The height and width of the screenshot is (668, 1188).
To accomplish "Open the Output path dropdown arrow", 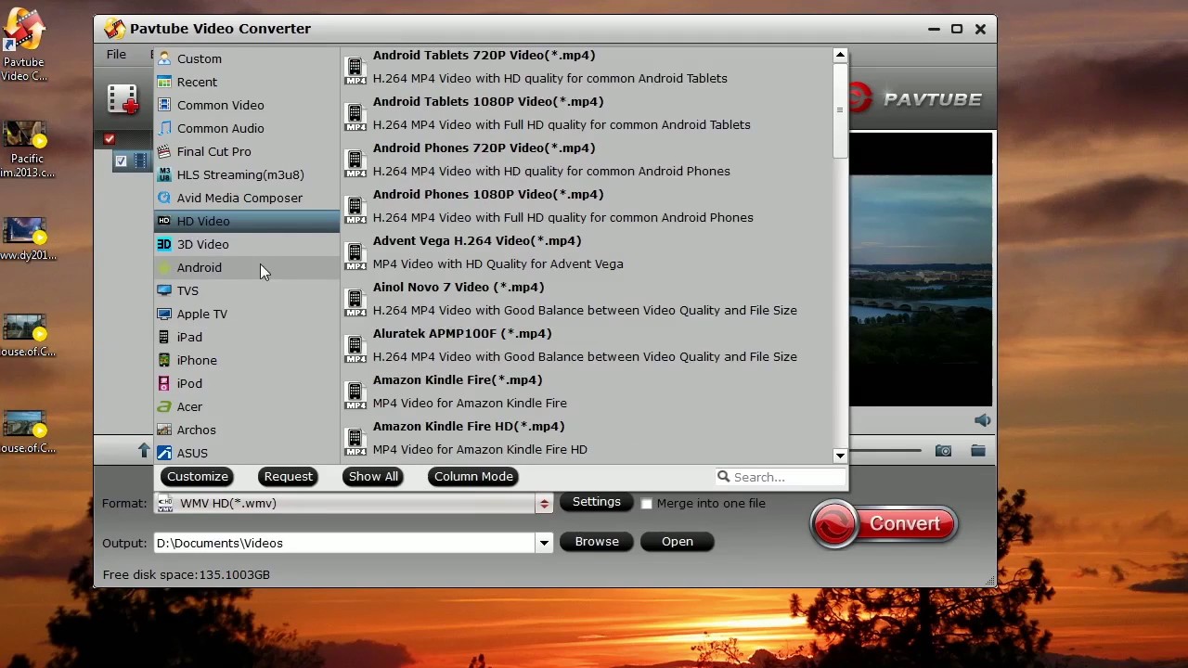I will coord(544,543).
